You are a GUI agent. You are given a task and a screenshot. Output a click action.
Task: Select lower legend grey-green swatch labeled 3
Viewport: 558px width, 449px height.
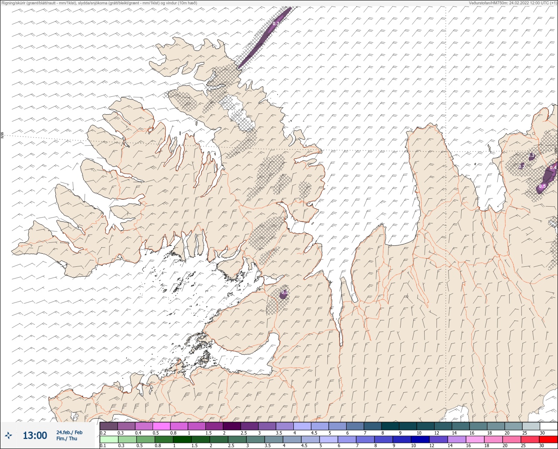pos(255,439)
